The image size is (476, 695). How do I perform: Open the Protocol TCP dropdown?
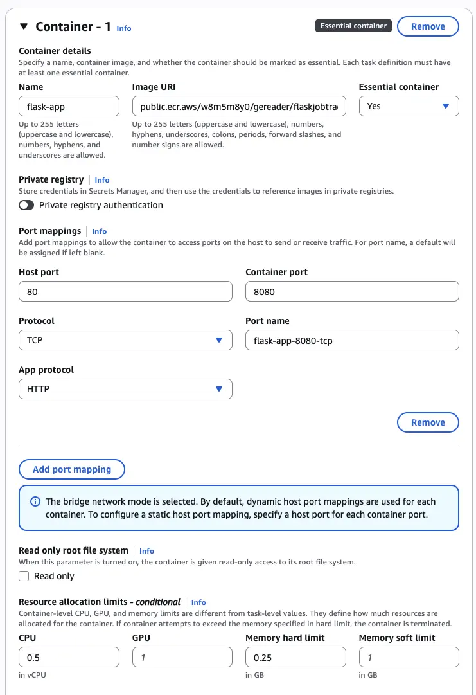pyautogui.click(x=125, y=340)
